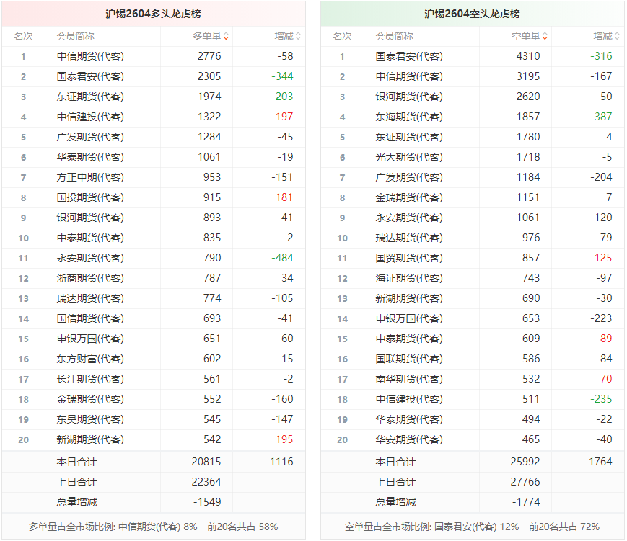Click 名次 header in long table

point(23,36)
